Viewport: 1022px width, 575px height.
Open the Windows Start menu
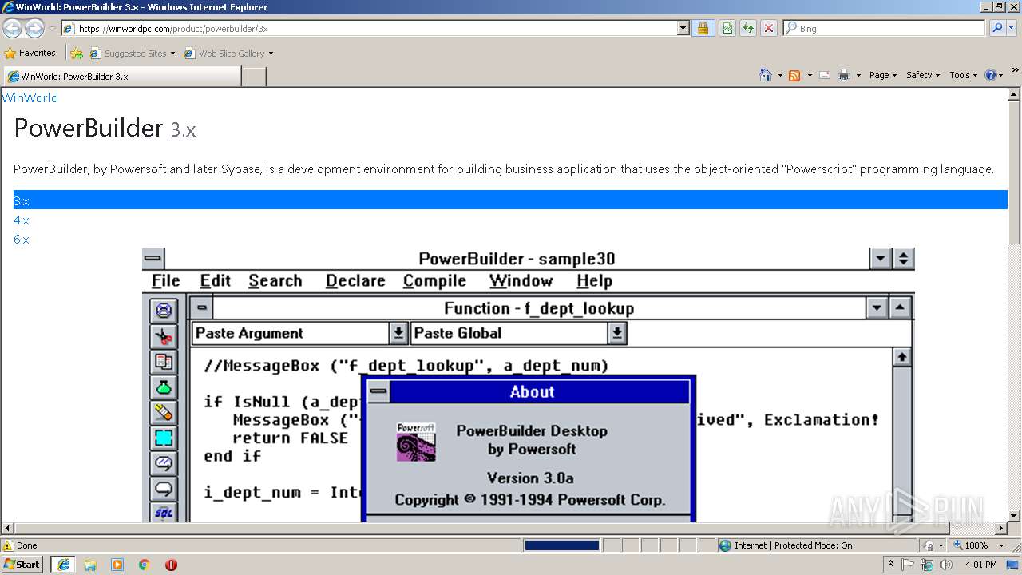click(22, 564)
